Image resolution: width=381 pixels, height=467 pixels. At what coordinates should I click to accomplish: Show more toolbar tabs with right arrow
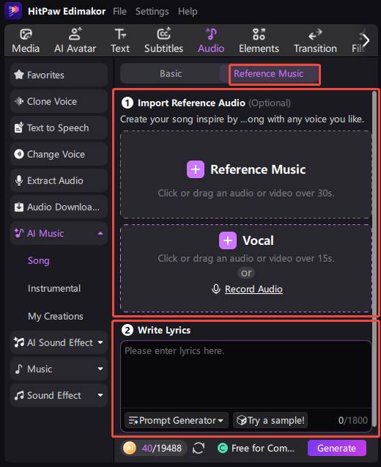(x=366, y=40)
